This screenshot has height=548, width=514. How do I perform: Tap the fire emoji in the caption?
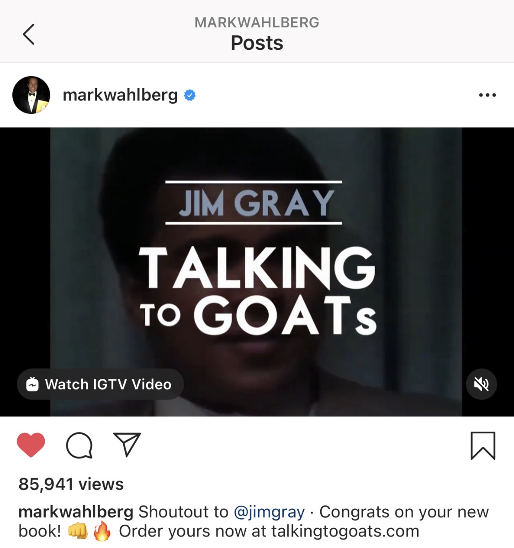coord(102,531)
